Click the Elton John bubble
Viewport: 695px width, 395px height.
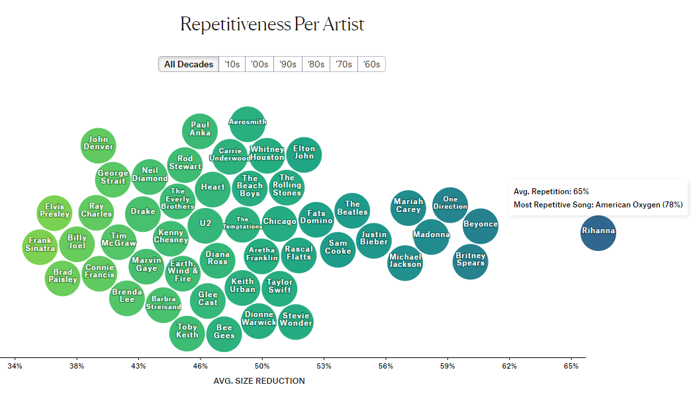click(304, 153)
